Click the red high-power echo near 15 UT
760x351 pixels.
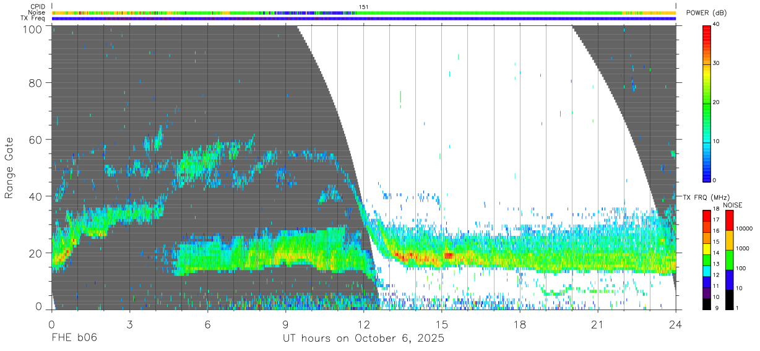click(448, 255)
